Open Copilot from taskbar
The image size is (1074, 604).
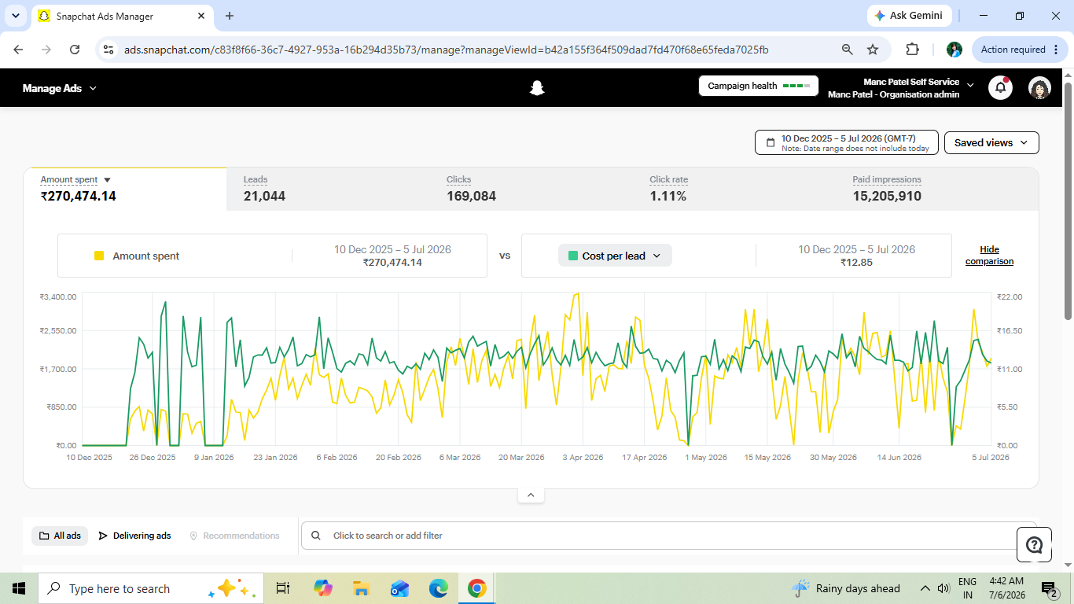tap(322, 588)
